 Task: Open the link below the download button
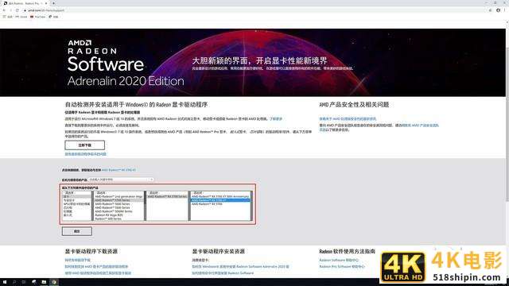[86, 154]
